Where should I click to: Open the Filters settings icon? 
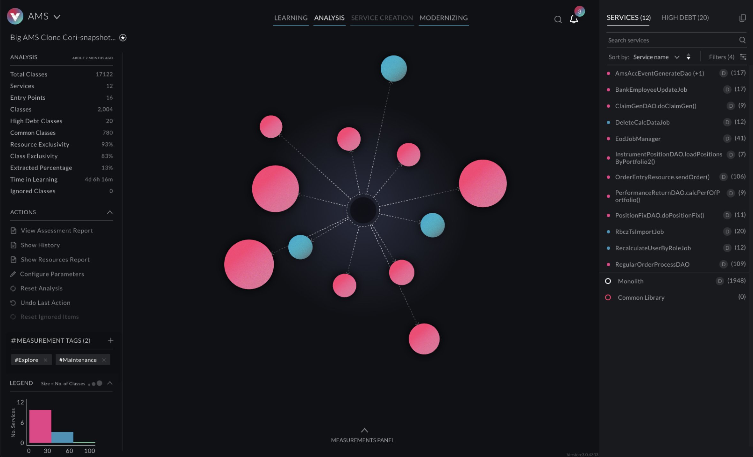pos(743,57)
